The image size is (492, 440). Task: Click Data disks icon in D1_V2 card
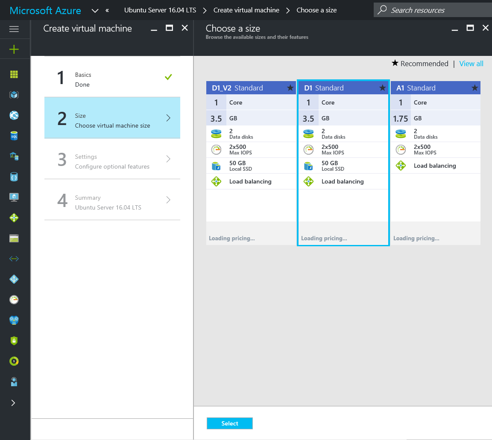click(x=216, y=134)
